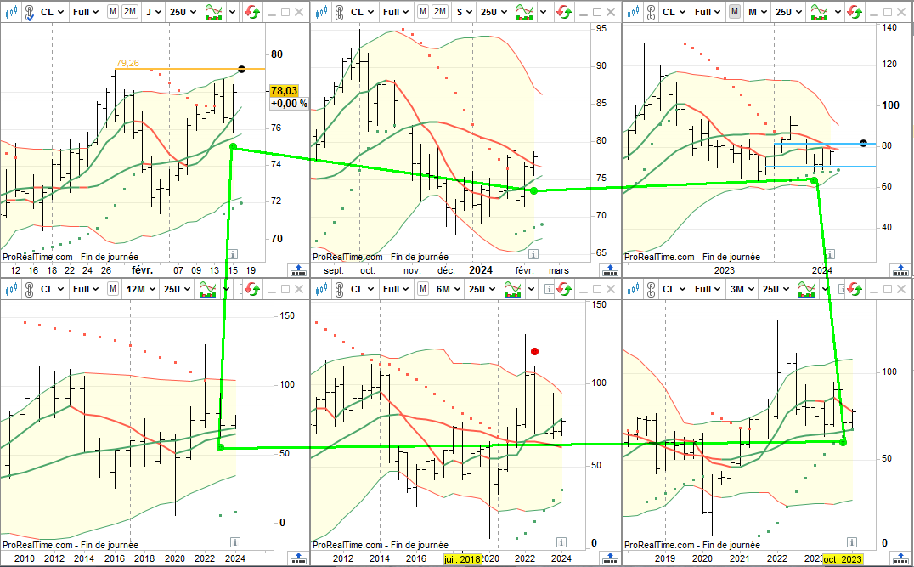Toggle the M button on the 6M chart
Screen dimensions: 914x567
423,289
